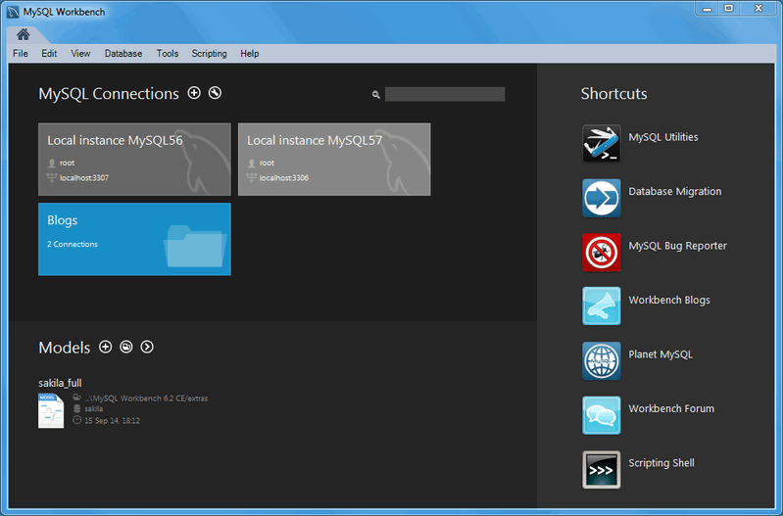The width and height of the screenshot is (783, 516).
Task: Open the Help menu
Action: tap(250, 54)
